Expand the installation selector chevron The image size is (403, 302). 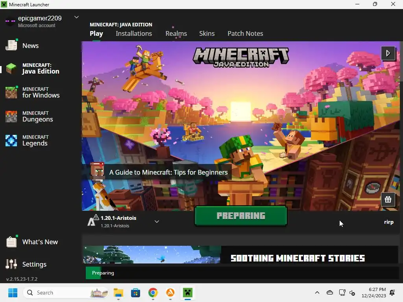[x=157, y=221]
